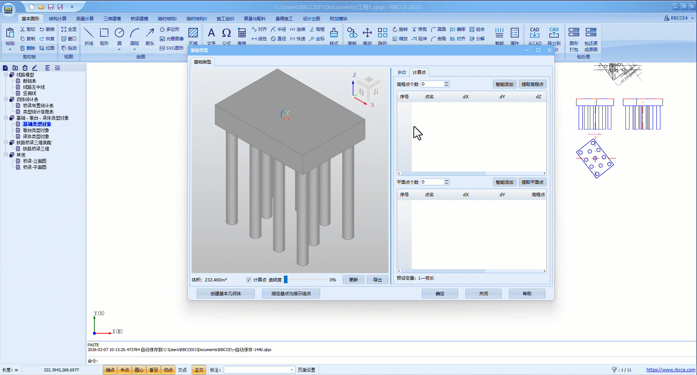Collapse the 线路模型 tree node
This screenshot has height=375, width=697.
[x=6, y=75]
